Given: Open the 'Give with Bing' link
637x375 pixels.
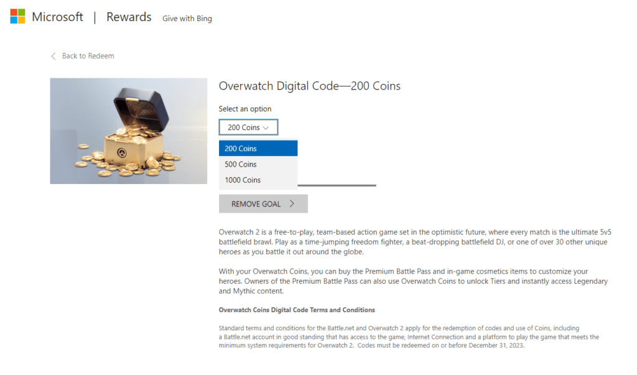Looking at the screenshot, I should tap(187, 19).
